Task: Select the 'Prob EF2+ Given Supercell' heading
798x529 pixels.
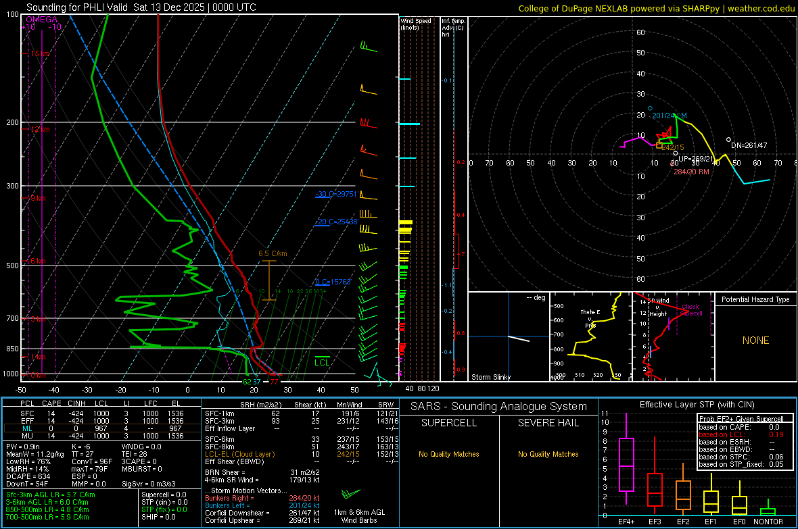Action: pos(741,419)
